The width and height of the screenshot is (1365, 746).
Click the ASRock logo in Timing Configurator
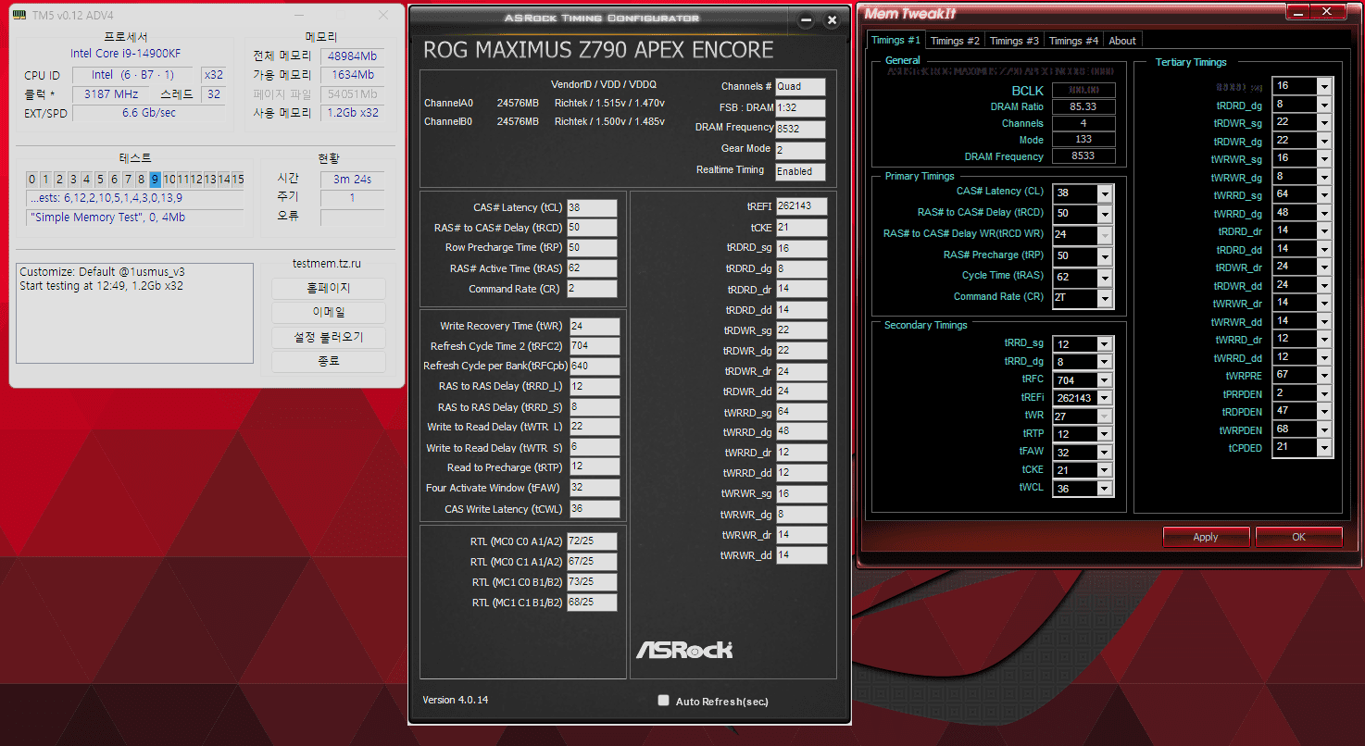[684, 650]
